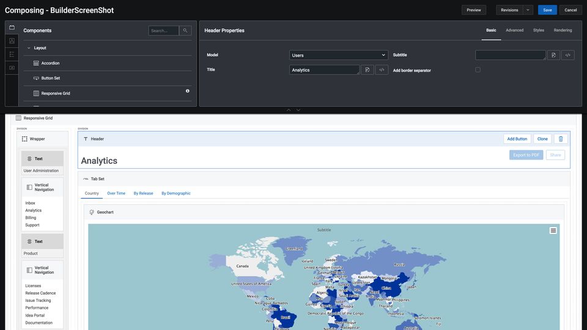587x330 pixels.
Task: Open the Revisions dropdown arrow
Action: pos(528,10)
